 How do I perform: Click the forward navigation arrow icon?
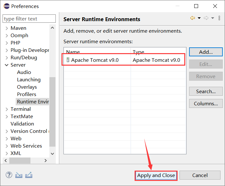point(206,18)
